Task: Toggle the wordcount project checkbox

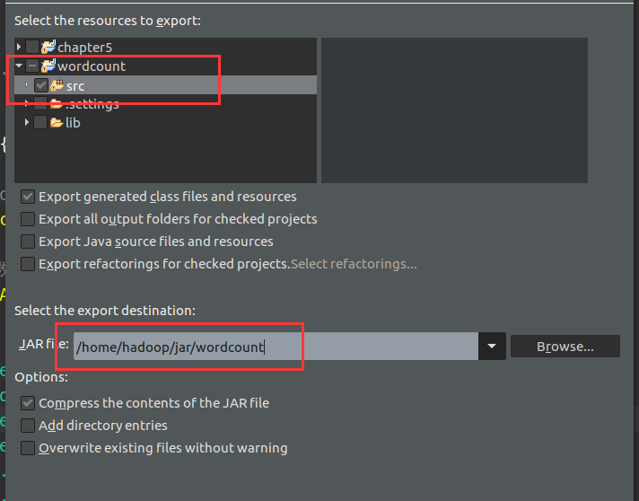Action: 32,66
